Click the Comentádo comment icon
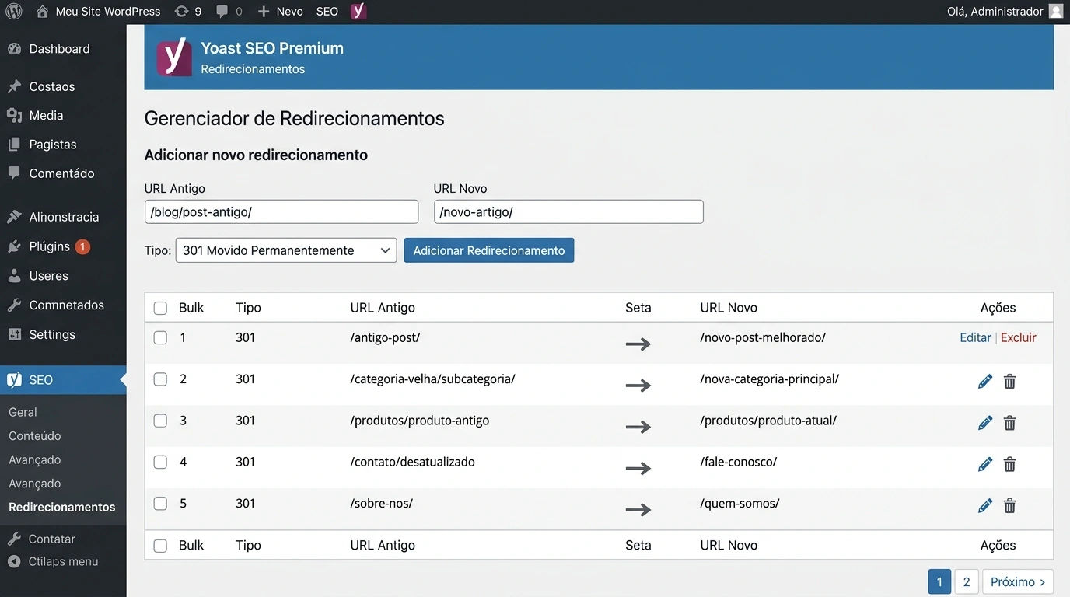Screen dimensions: 1070x597 [x=14, y=173]
